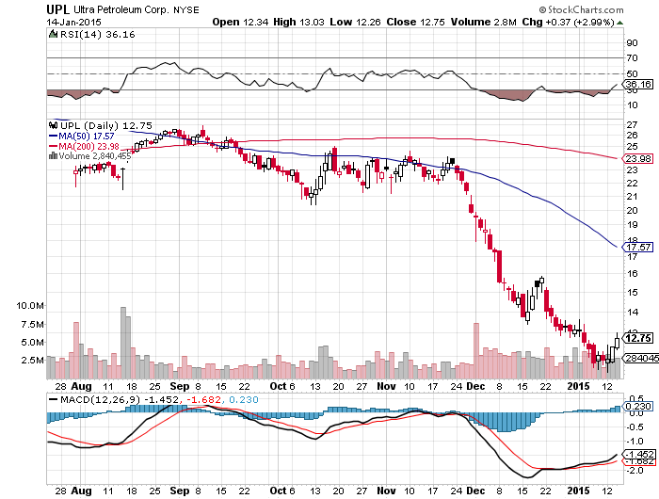Click the Sep label on price chart date axis
This screenshot has height=499, width=659.
click(180, 386)
